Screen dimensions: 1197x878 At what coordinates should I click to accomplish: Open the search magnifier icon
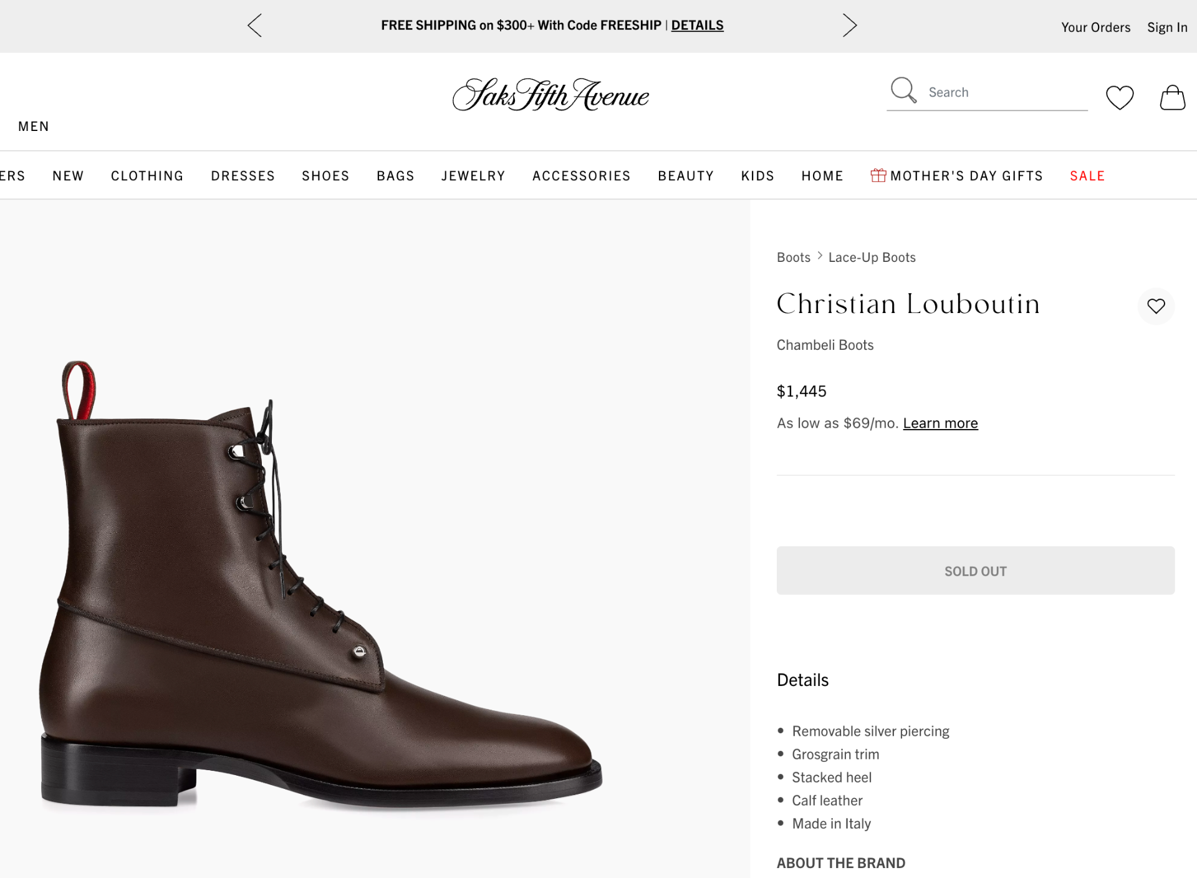pyautogui.click(x=903, y=91)
